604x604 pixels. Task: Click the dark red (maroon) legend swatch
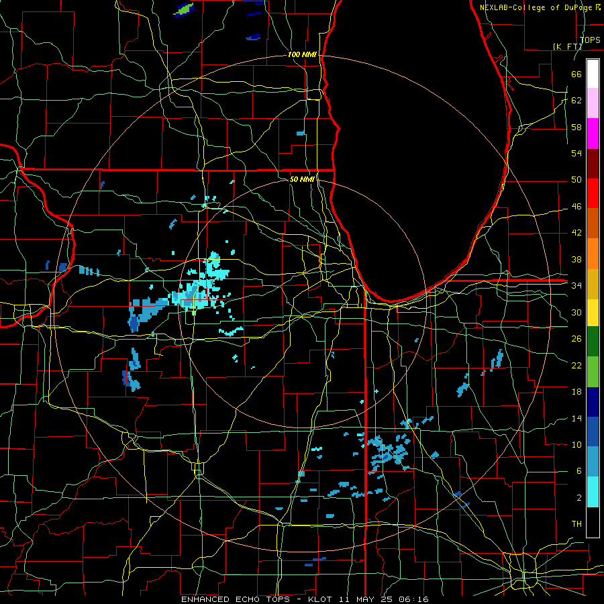(x=593, y=163)
